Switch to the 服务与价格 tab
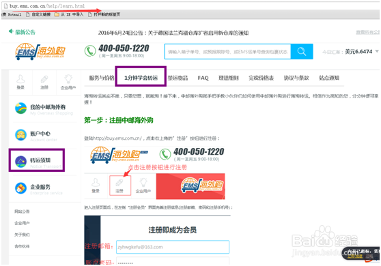Screen dimensions: 381x266 tap(102, 78)
